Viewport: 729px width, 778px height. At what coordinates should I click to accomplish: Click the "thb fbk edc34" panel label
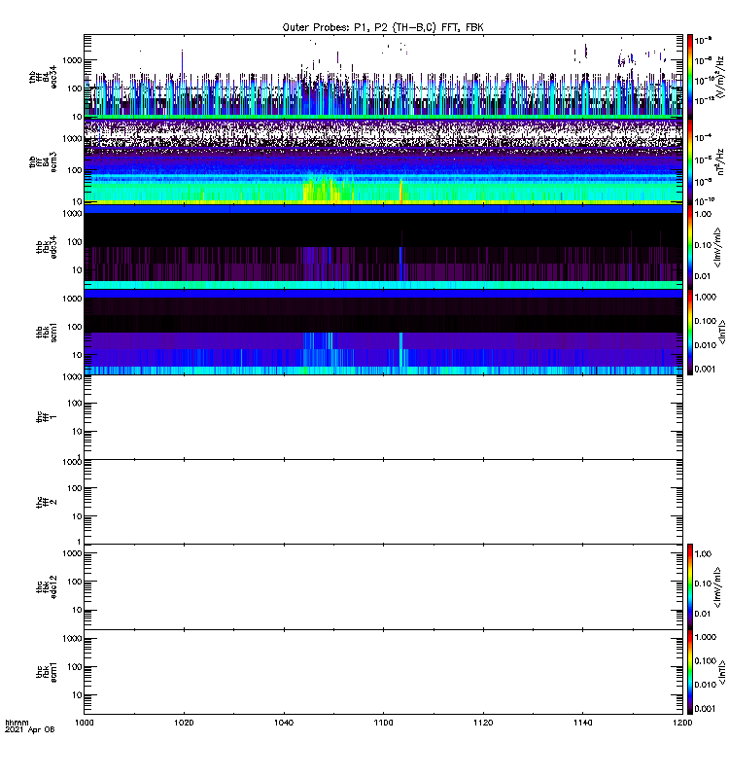[47, 247]
